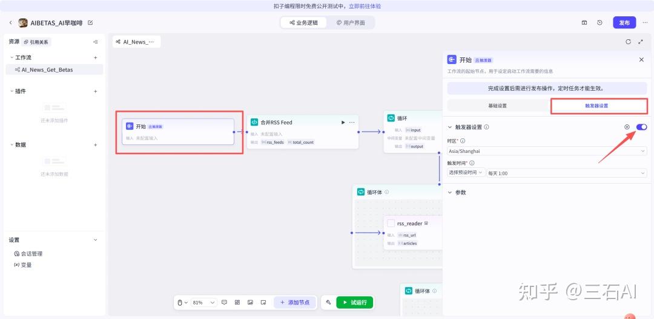Collapse the resources sidebar panel icon
Viewport: 654px width, 319px height.
point(95,42)
